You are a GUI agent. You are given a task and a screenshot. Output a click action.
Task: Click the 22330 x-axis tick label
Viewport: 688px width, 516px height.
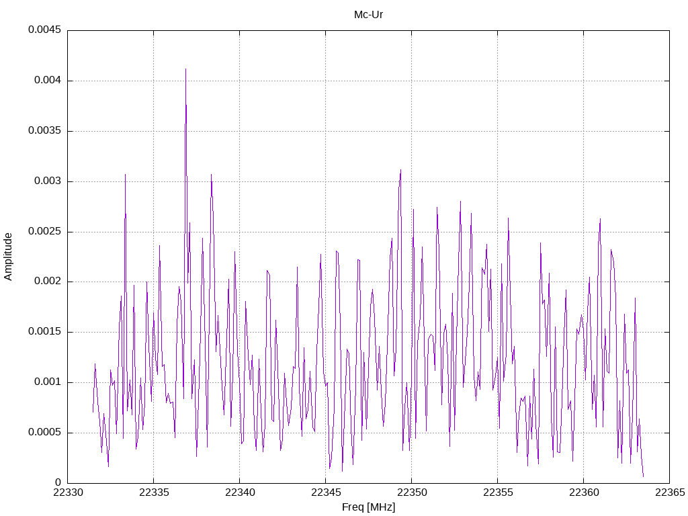coord(68,492)
